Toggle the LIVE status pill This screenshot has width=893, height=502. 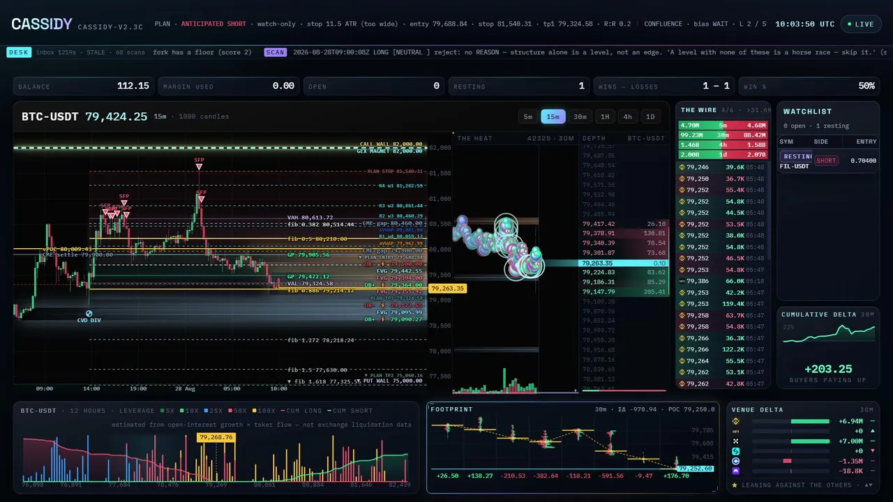click(x=860, y=24)
